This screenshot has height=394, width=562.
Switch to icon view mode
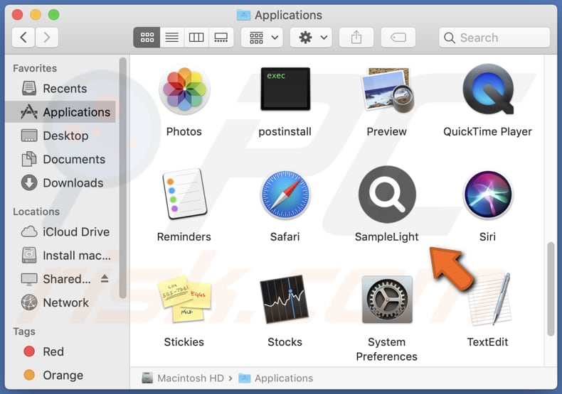click(x=147, y=38)
